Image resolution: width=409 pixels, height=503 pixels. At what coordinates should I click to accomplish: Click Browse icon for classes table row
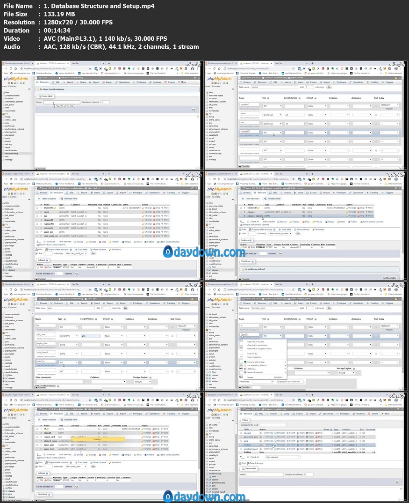[x=269, y=433]
